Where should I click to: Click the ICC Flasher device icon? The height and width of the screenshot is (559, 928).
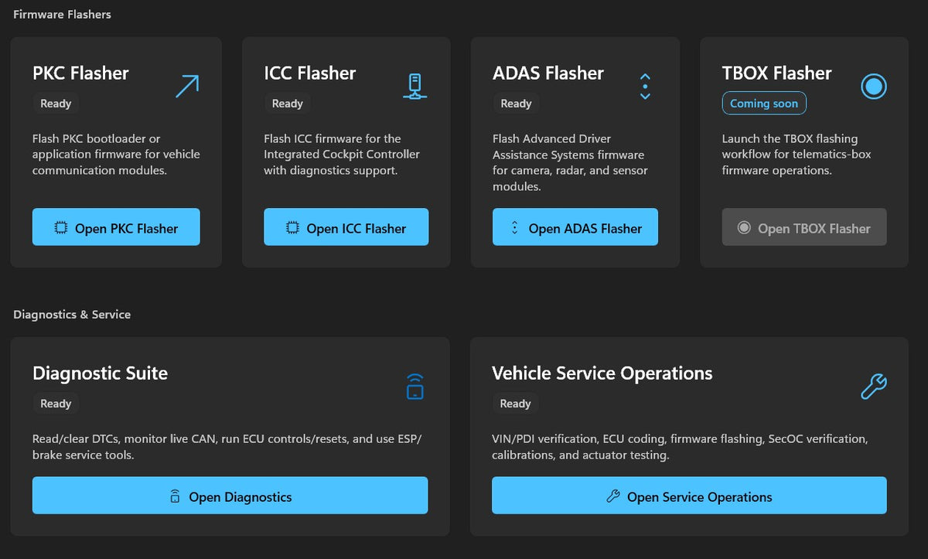pyautogui.click(x=415, y=86)
